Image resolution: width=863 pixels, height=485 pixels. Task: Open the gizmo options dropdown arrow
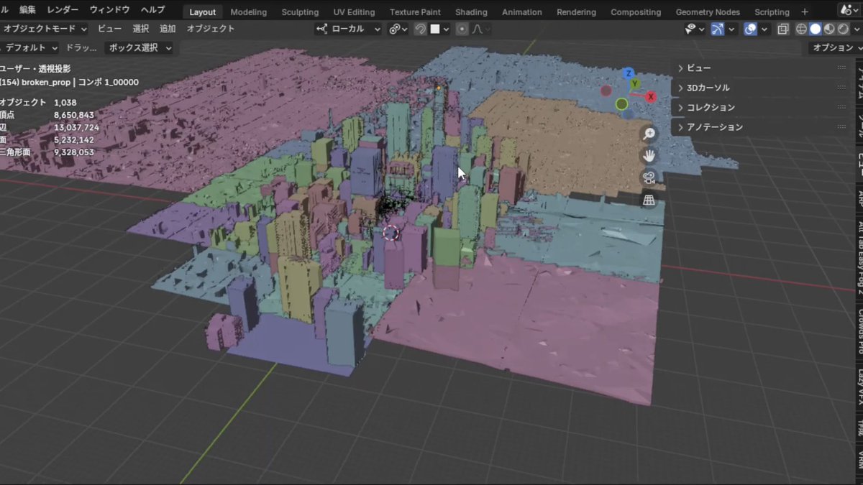731,29
